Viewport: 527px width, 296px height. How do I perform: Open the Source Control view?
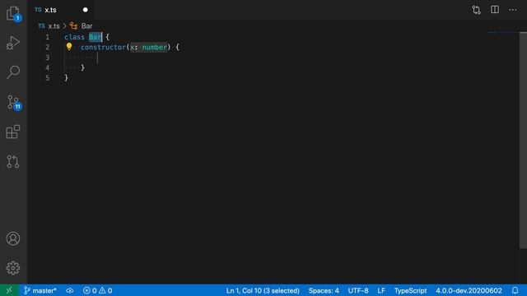tap(13, 102)
